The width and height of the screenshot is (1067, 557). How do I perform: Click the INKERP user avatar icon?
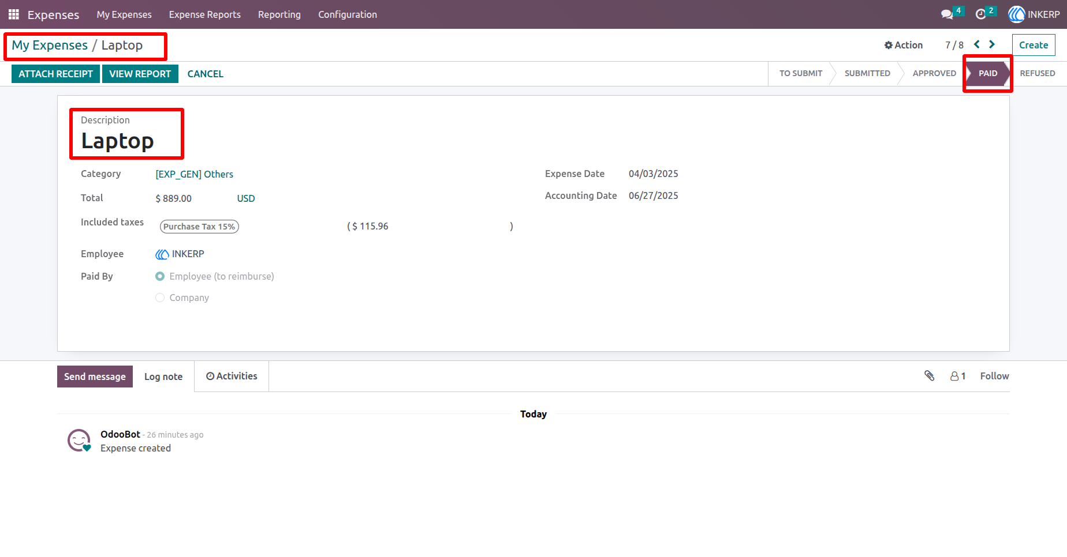[x=1016, y=14]
